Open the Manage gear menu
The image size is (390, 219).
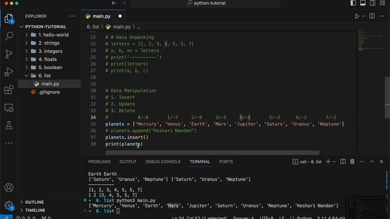pos(9,206)
